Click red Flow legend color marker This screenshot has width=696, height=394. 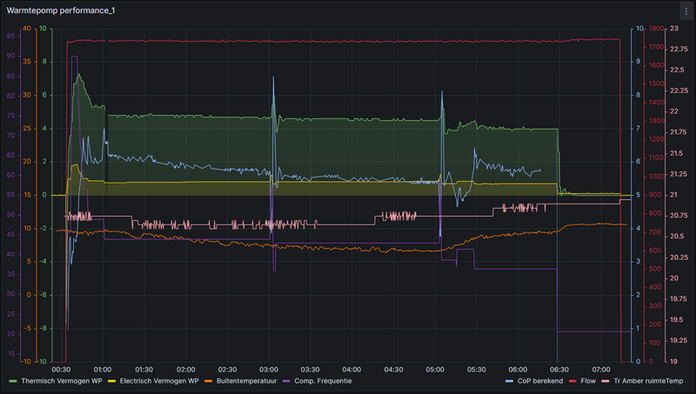(572, 381)
